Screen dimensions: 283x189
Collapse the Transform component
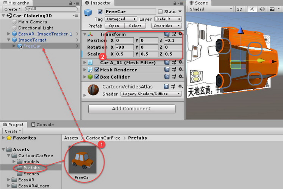tap(84, 34)
